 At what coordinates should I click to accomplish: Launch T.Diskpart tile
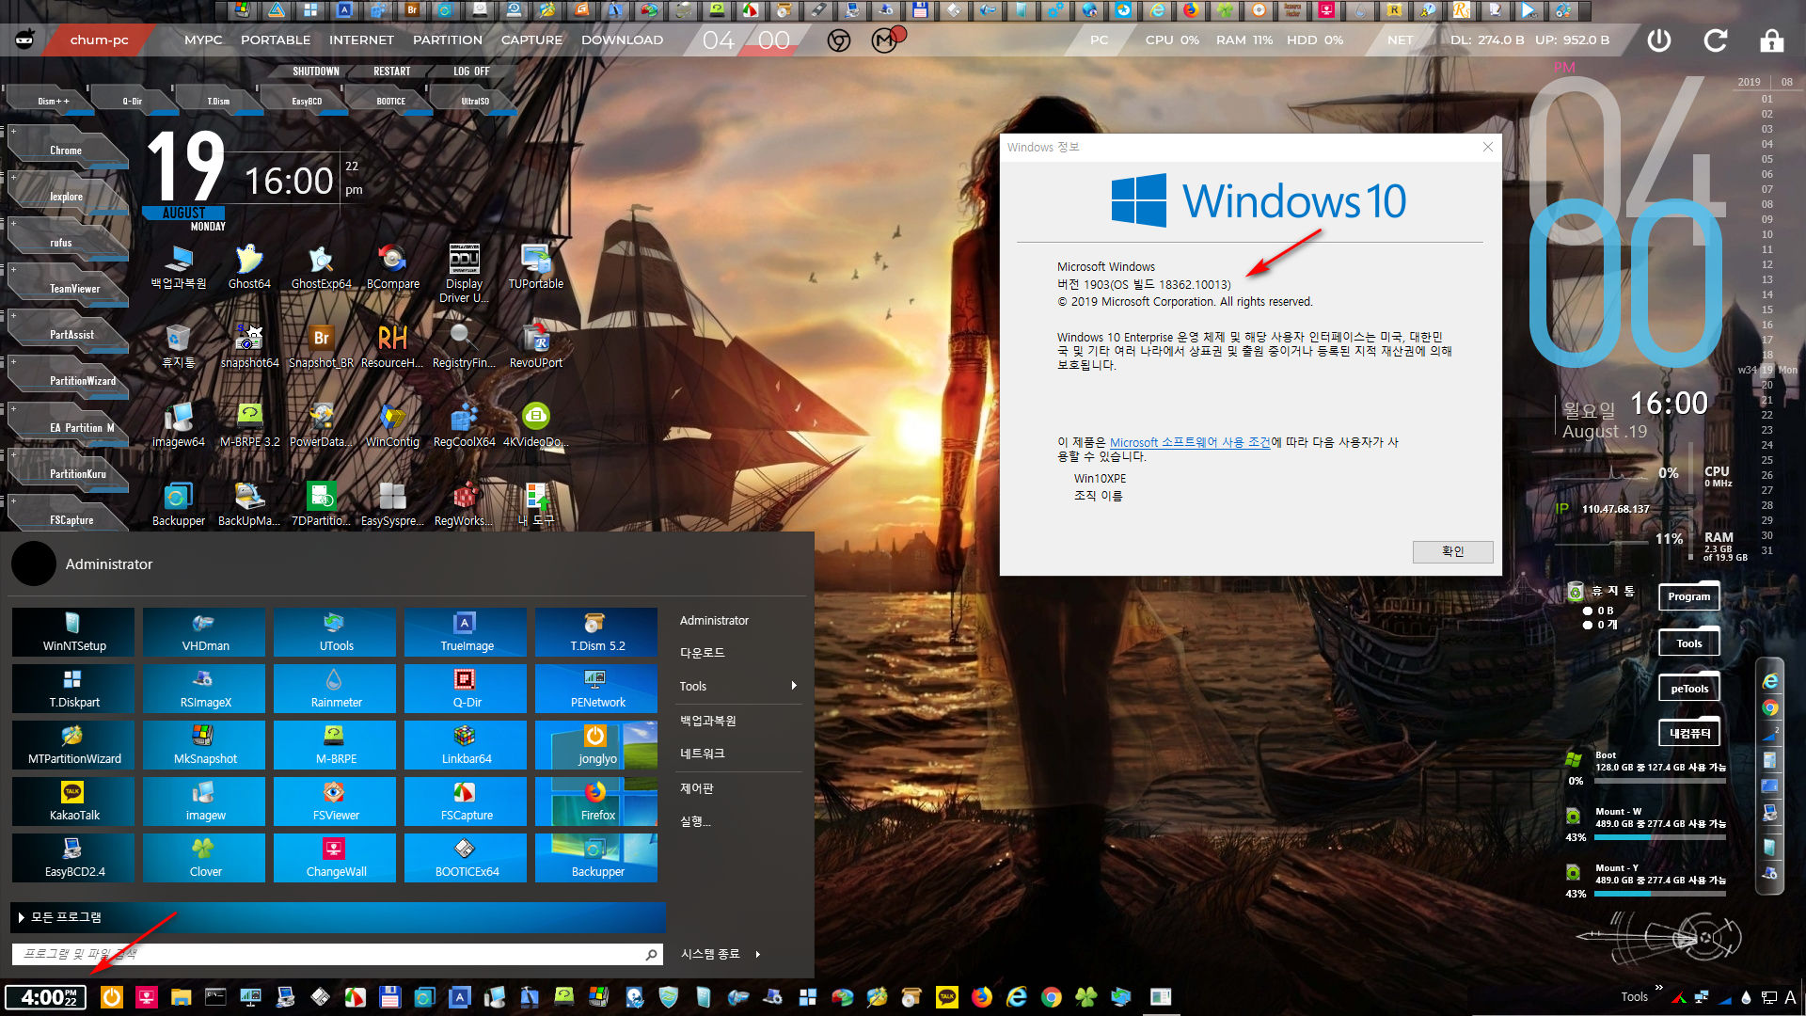pyautogui.click(x=73, y=689)
